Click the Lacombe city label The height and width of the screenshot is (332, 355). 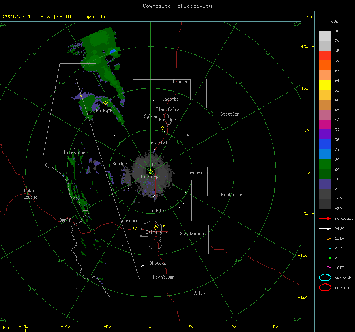tap(170, 99)
